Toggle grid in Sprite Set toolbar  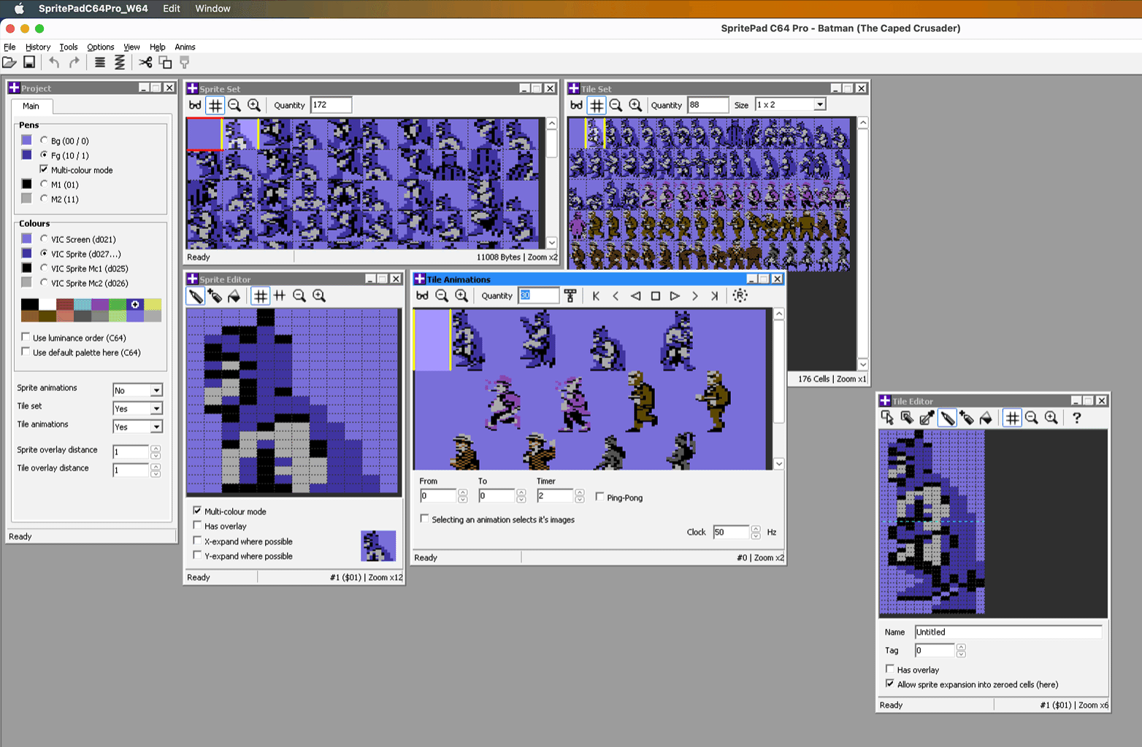coord(215,105)
